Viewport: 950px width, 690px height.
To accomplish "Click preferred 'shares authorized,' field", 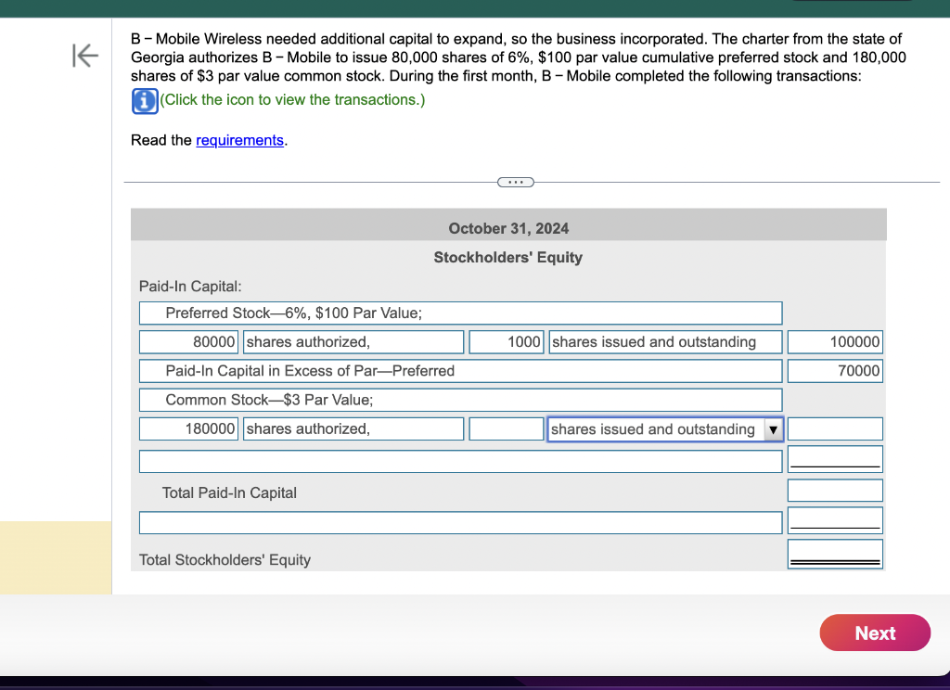I will [353, 341].
